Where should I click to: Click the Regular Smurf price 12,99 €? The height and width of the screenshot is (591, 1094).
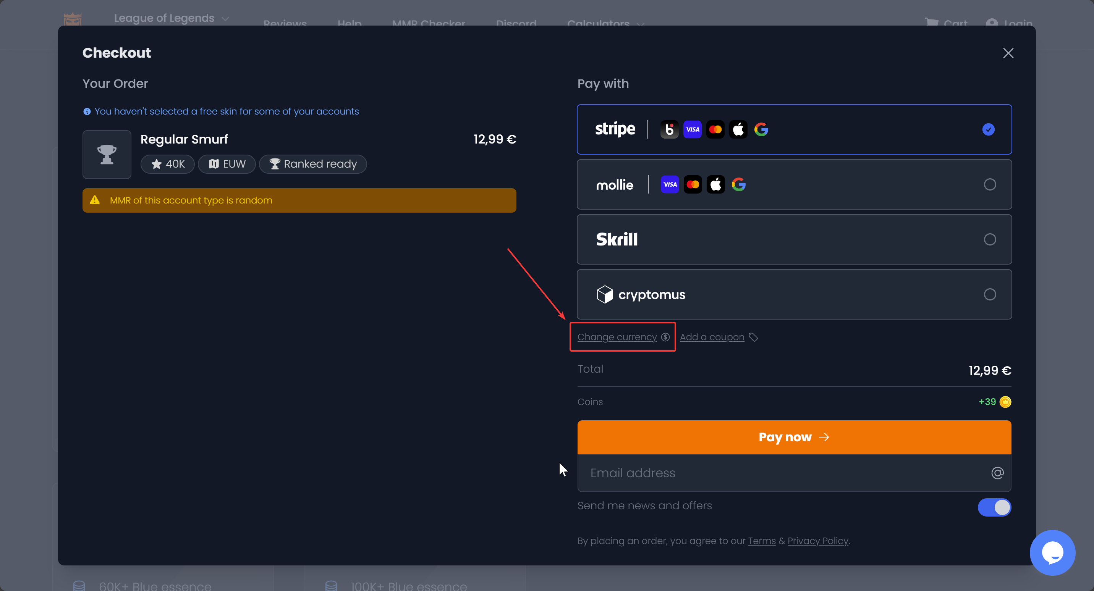(495, 139)
